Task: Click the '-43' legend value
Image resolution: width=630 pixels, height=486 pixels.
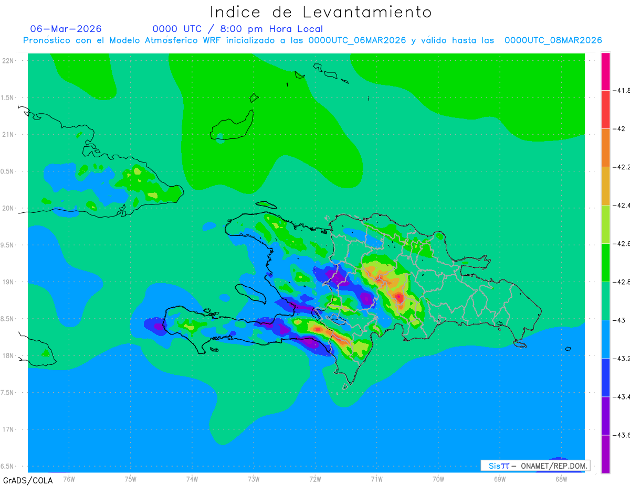Action: 619,320
